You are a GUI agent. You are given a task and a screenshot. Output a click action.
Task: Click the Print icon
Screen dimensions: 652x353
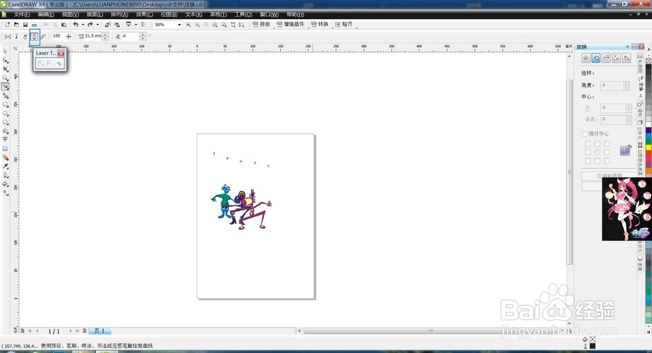pyautogui.click(x=34, y=25)
